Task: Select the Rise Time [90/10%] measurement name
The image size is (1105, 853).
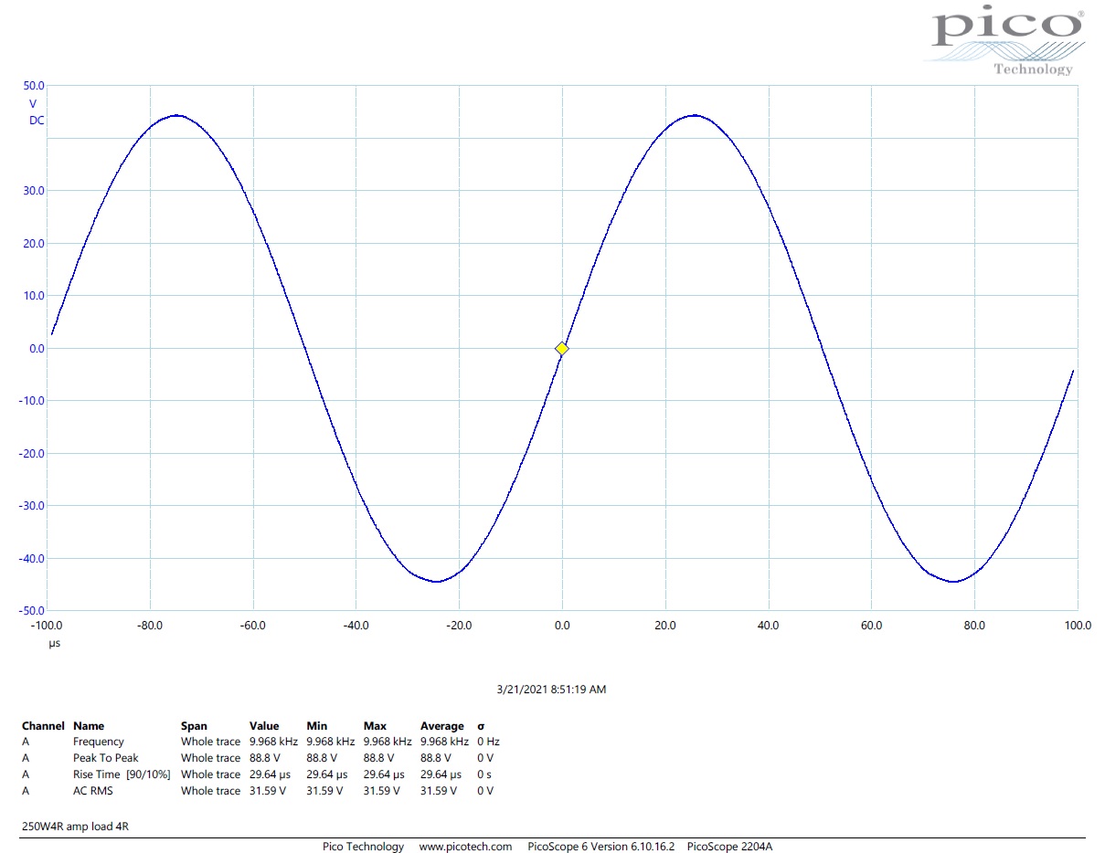Action: tap(122, 774)
